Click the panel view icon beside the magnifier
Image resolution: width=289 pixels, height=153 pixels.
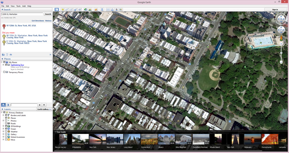coord(8,105)
